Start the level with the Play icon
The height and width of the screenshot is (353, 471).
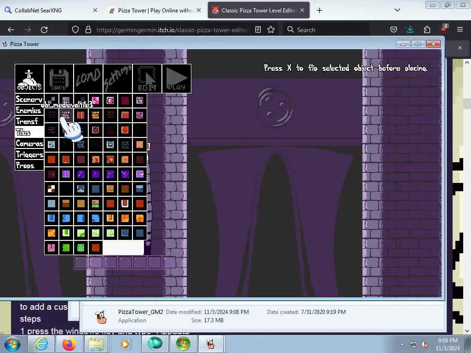click(176, 79)
